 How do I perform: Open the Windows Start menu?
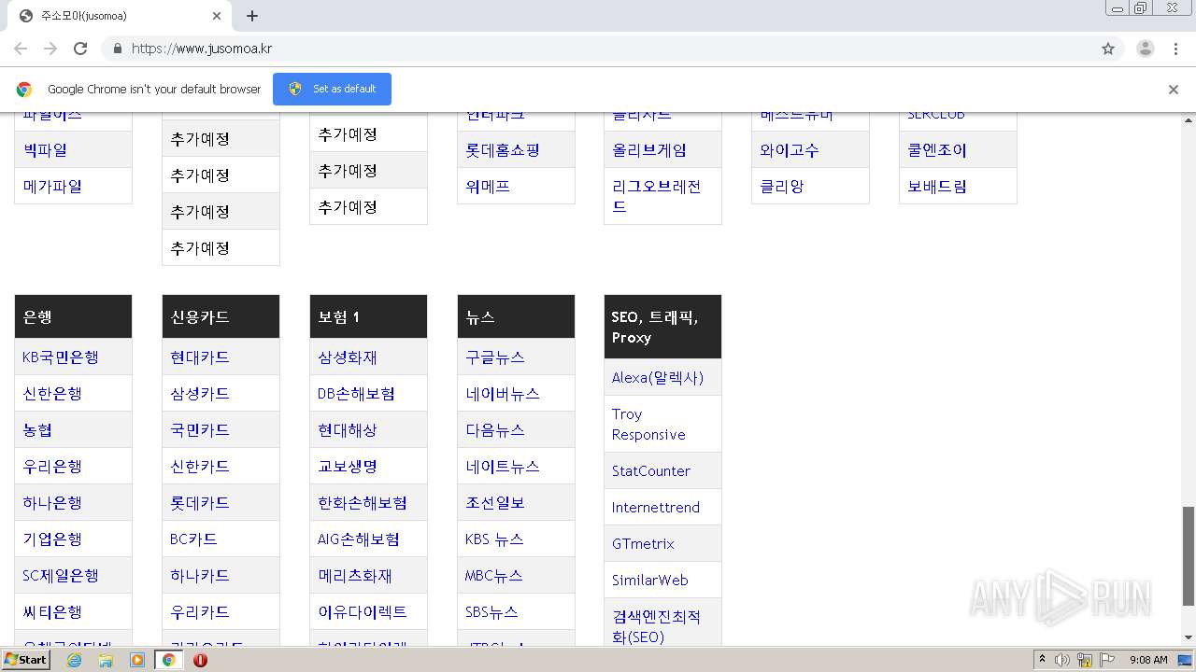point(26,660)
